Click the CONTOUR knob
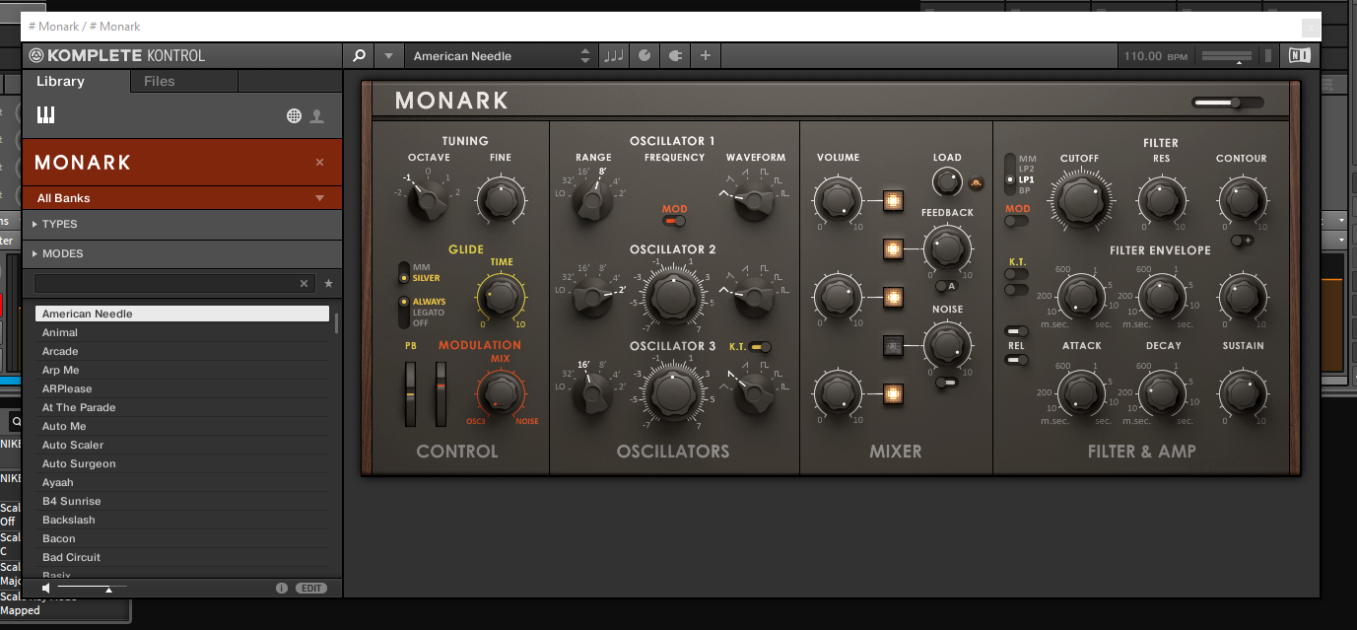The image size is (1357, 630). [x=1242, y=200]
